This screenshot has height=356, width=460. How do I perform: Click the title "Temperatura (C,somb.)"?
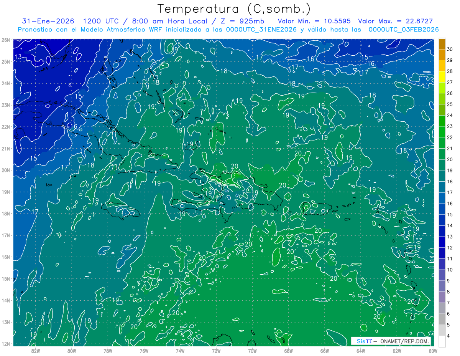[x=234, y=9]
